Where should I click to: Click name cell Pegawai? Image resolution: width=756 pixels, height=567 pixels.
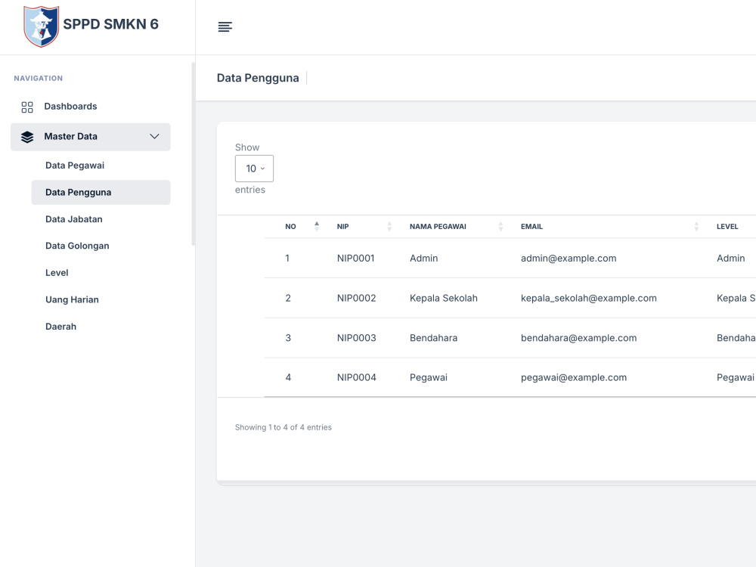(429, 378)
